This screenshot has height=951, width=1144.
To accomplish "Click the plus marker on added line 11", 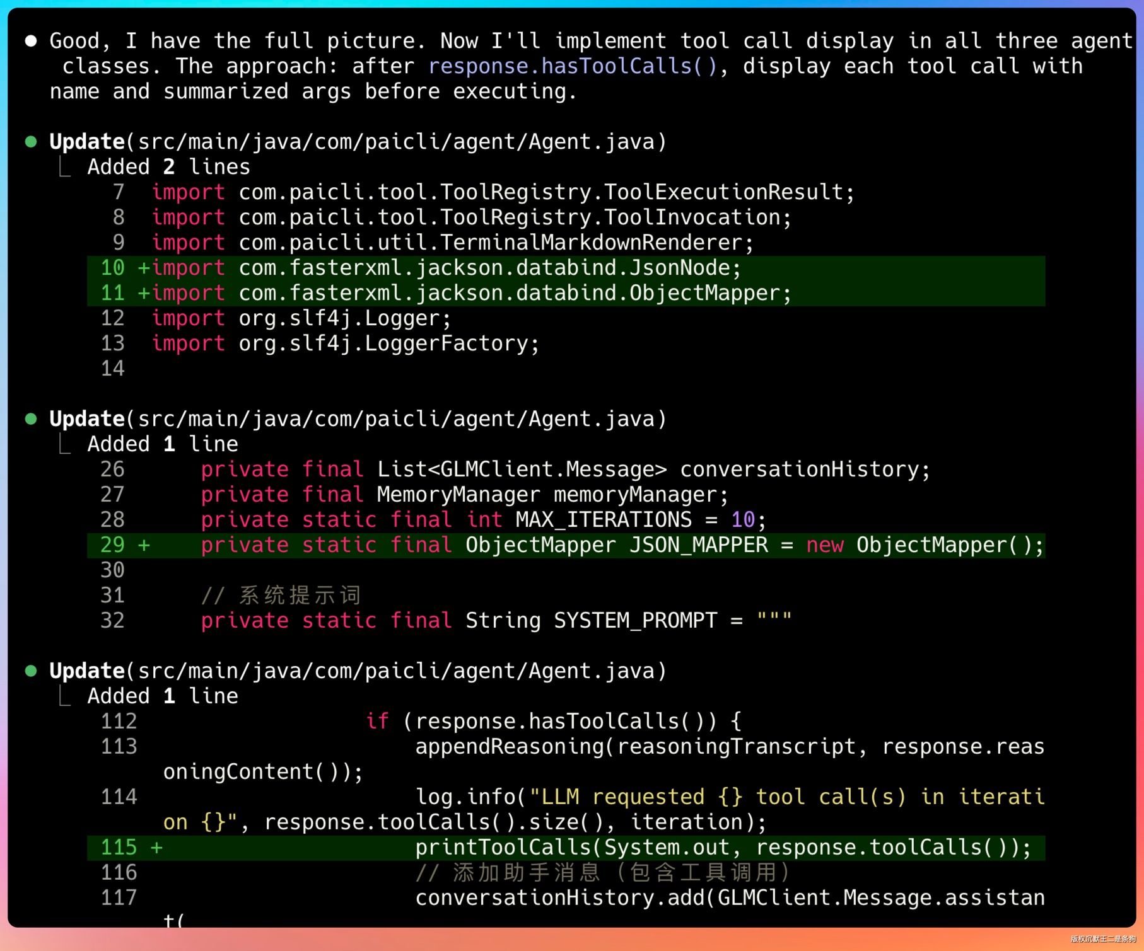I will [x=144, y=293].
